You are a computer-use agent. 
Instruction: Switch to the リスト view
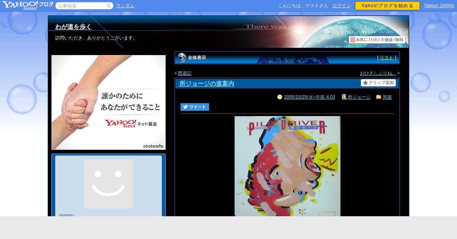387,58
